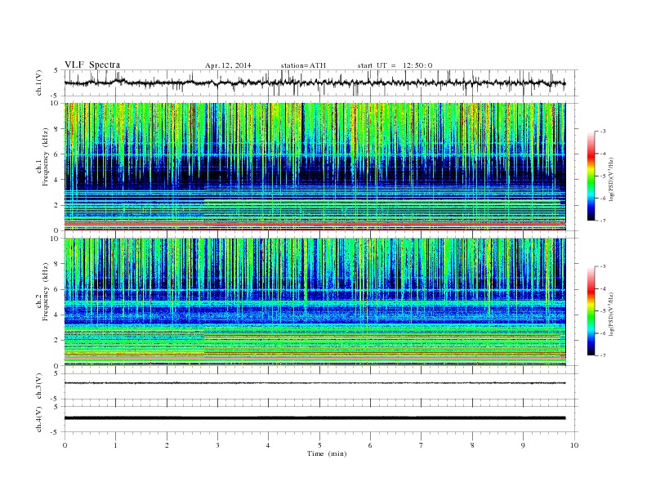Click the '4' kHz tick of ch.2 spectrogram
The image size is (647, 500).
pos(56,315)
